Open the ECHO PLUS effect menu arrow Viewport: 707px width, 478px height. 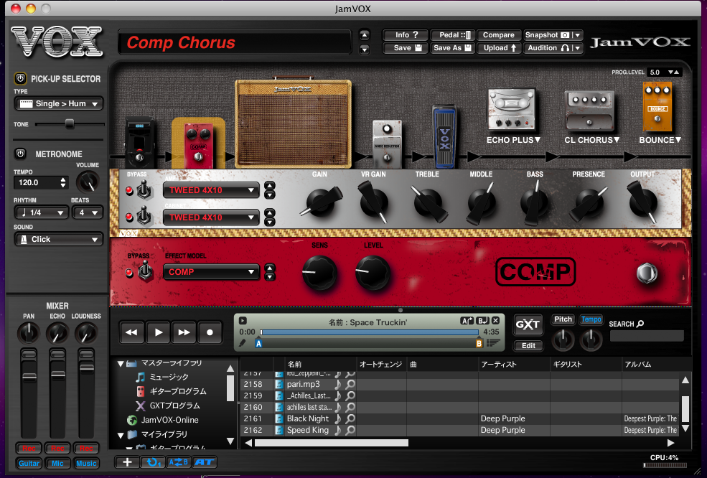pos(538,140)
